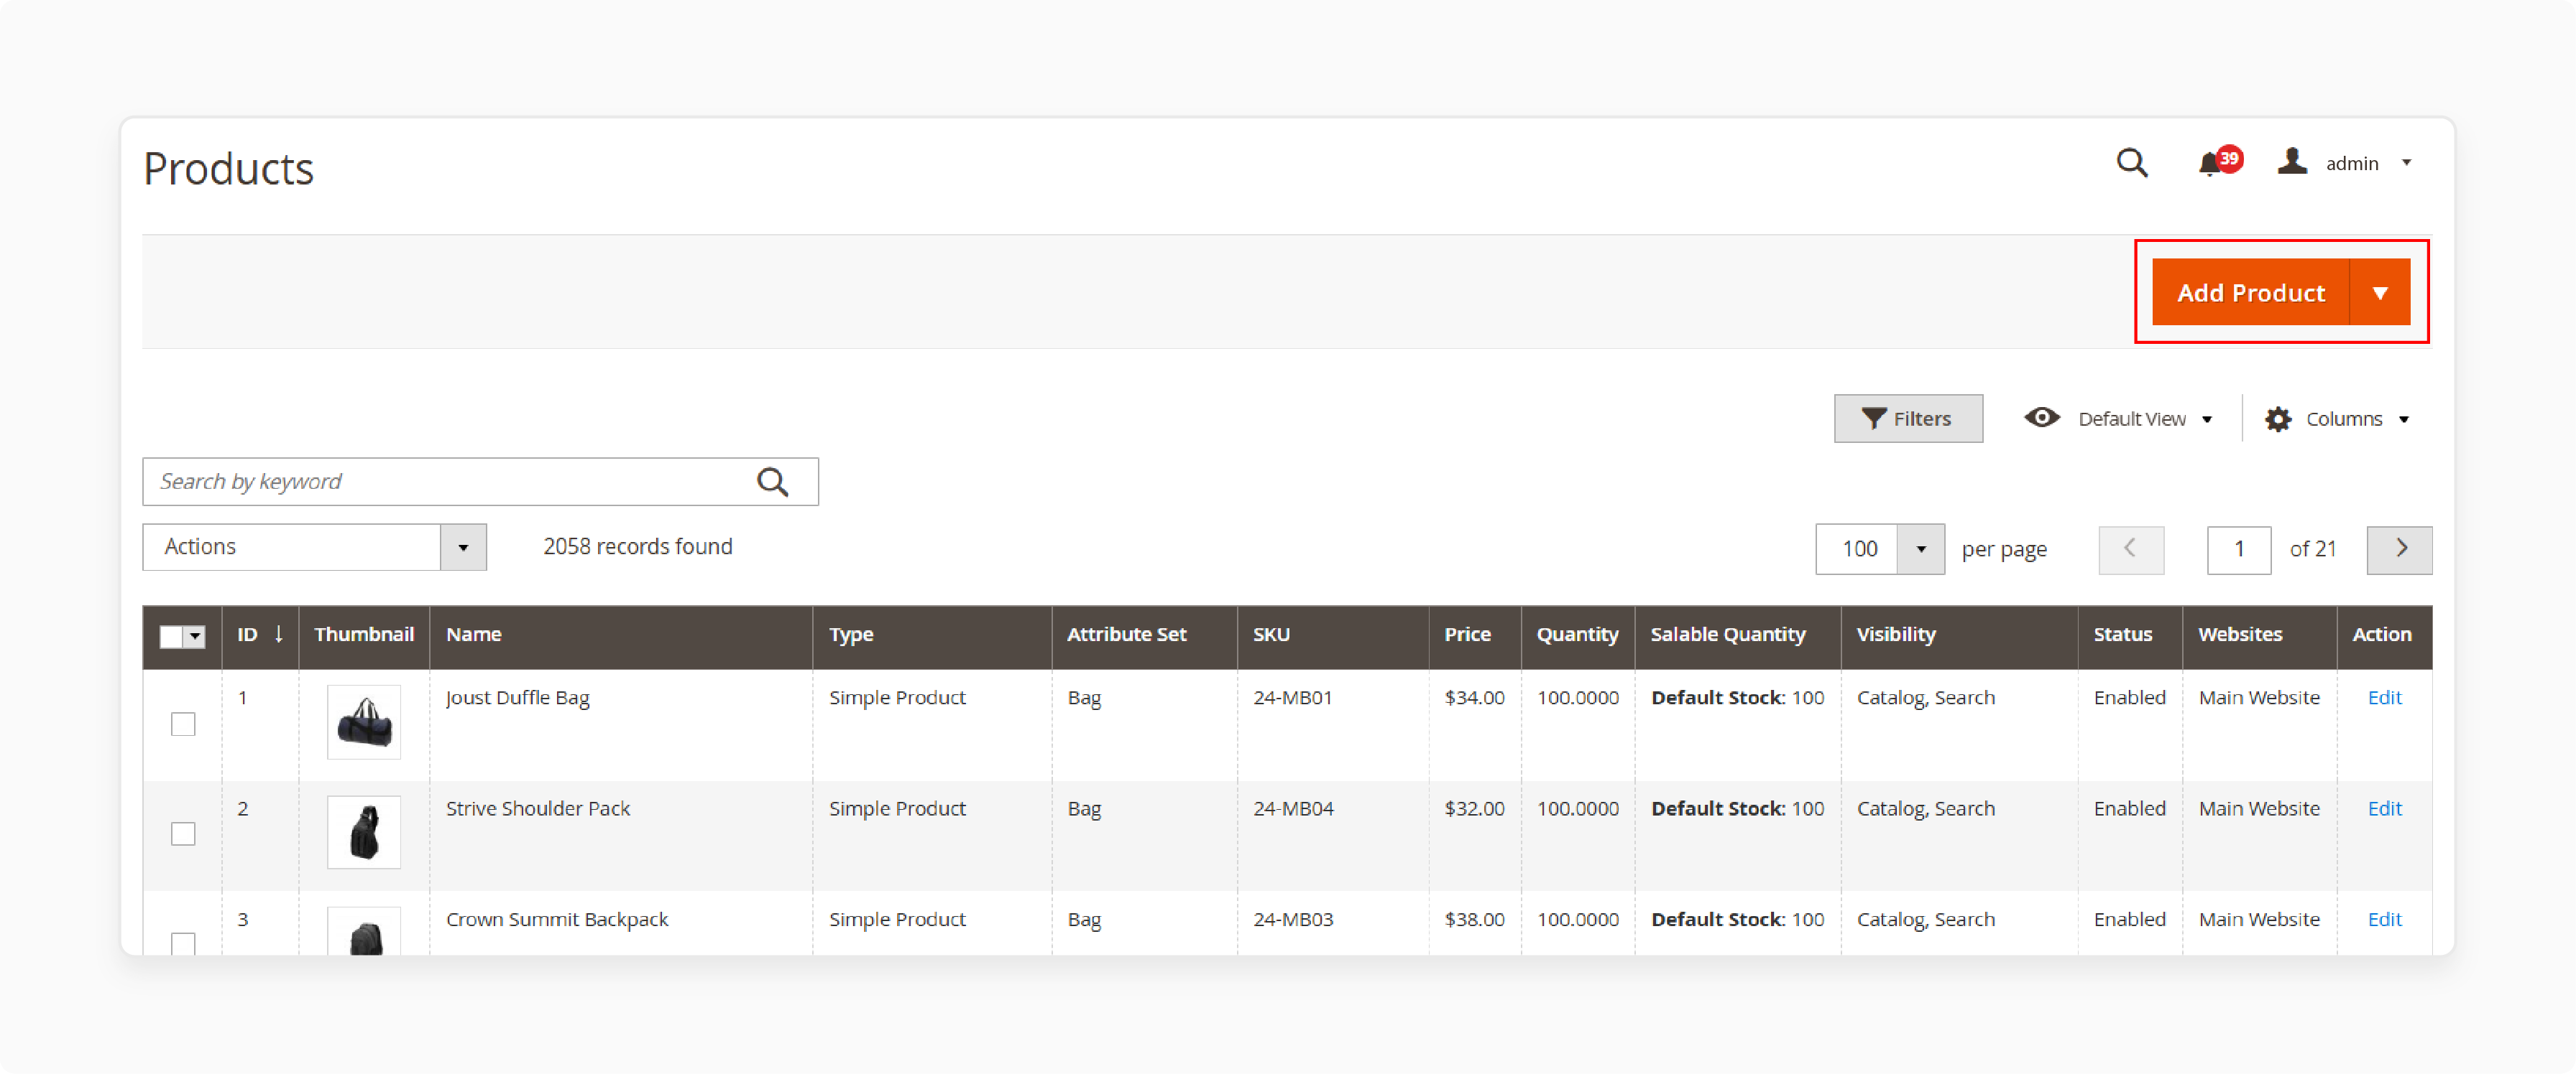Toggle the select-all checkbox in grid header
This screenshot has width=2576, height=1074.
tap(170, 635)
